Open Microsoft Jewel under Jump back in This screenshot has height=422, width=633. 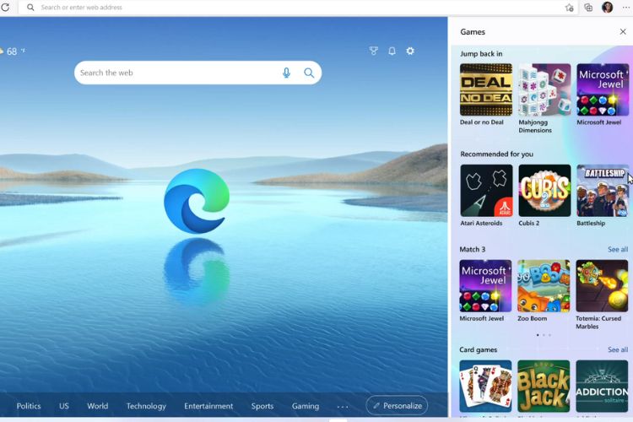click(x=603, y=89)
